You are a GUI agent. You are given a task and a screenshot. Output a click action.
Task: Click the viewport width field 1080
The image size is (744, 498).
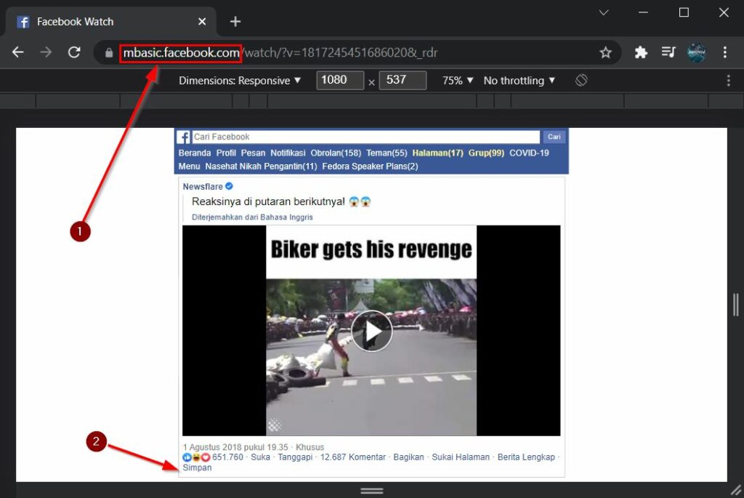[x=340, y=80]
